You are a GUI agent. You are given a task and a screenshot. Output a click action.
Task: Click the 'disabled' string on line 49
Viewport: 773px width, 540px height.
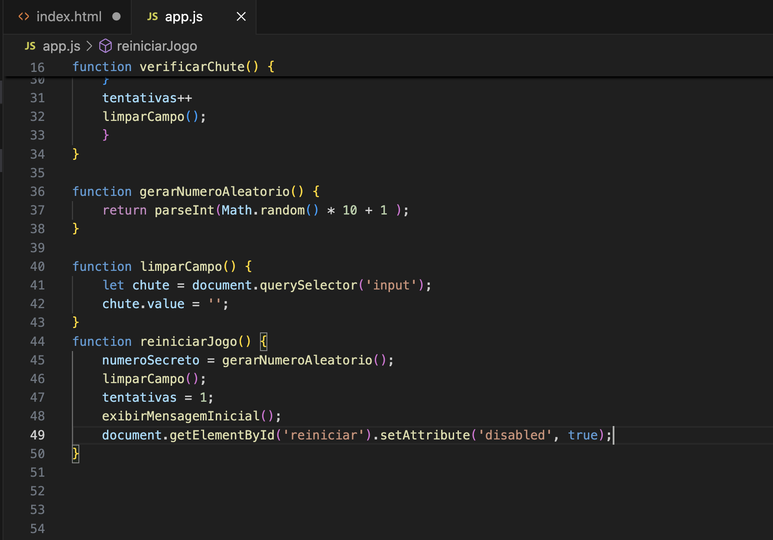coord(515,435)
